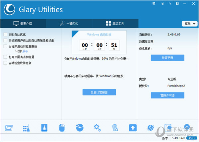
Task: Switch to 一键优化 tab
Action: point(69,24)
